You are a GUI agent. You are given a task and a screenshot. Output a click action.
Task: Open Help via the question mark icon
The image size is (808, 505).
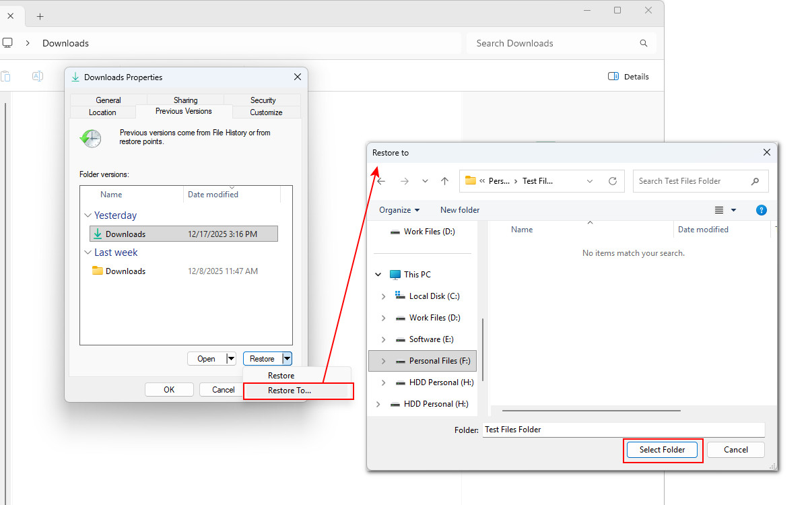point(761,209)
